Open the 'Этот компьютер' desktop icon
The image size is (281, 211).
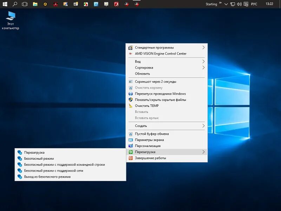point(11,20)
